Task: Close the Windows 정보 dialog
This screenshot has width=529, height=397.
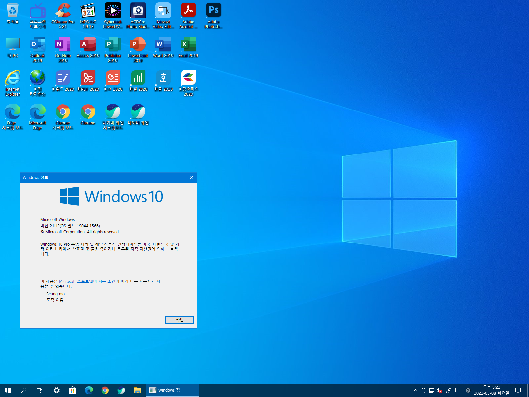Action: pos(192,177)
